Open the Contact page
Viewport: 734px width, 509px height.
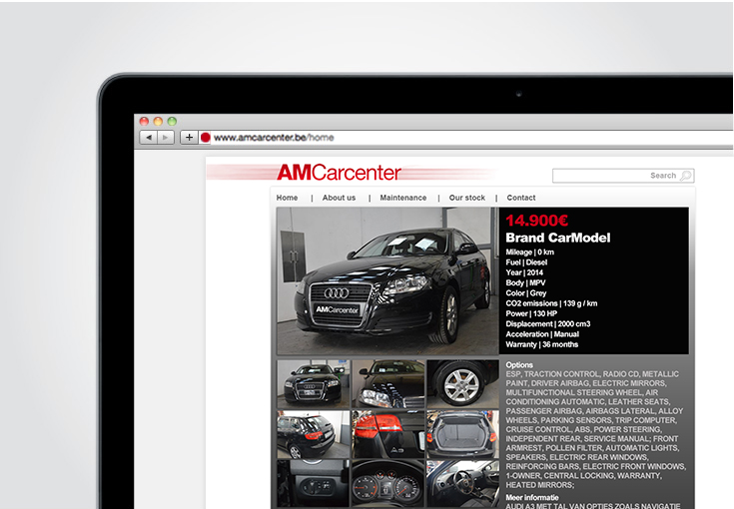521,198
